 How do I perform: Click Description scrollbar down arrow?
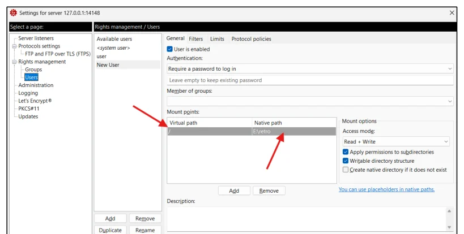pyautogui.click(x=449, y=227)
